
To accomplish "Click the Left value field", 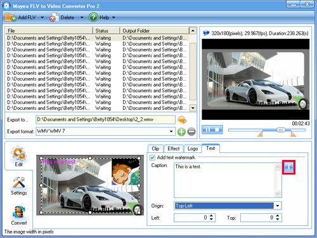I will click(x=191, y=218).
